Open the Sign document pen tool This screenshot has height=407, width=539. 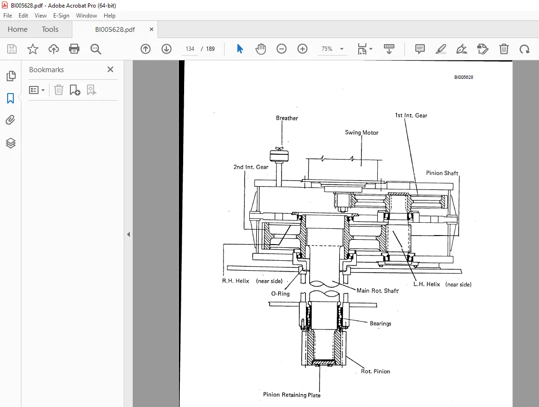pyautogui.click(x=461, y=49)
